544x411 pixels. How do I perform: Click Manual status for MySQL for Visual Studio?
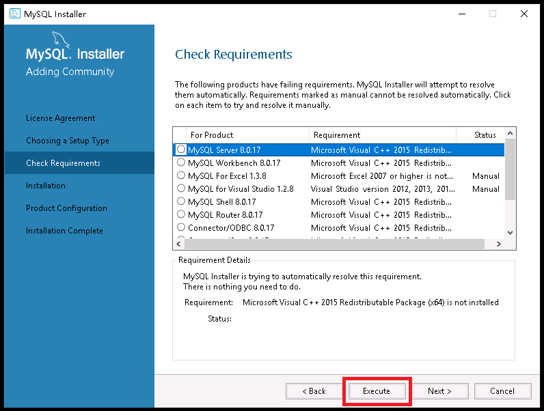tap(486, 189)
